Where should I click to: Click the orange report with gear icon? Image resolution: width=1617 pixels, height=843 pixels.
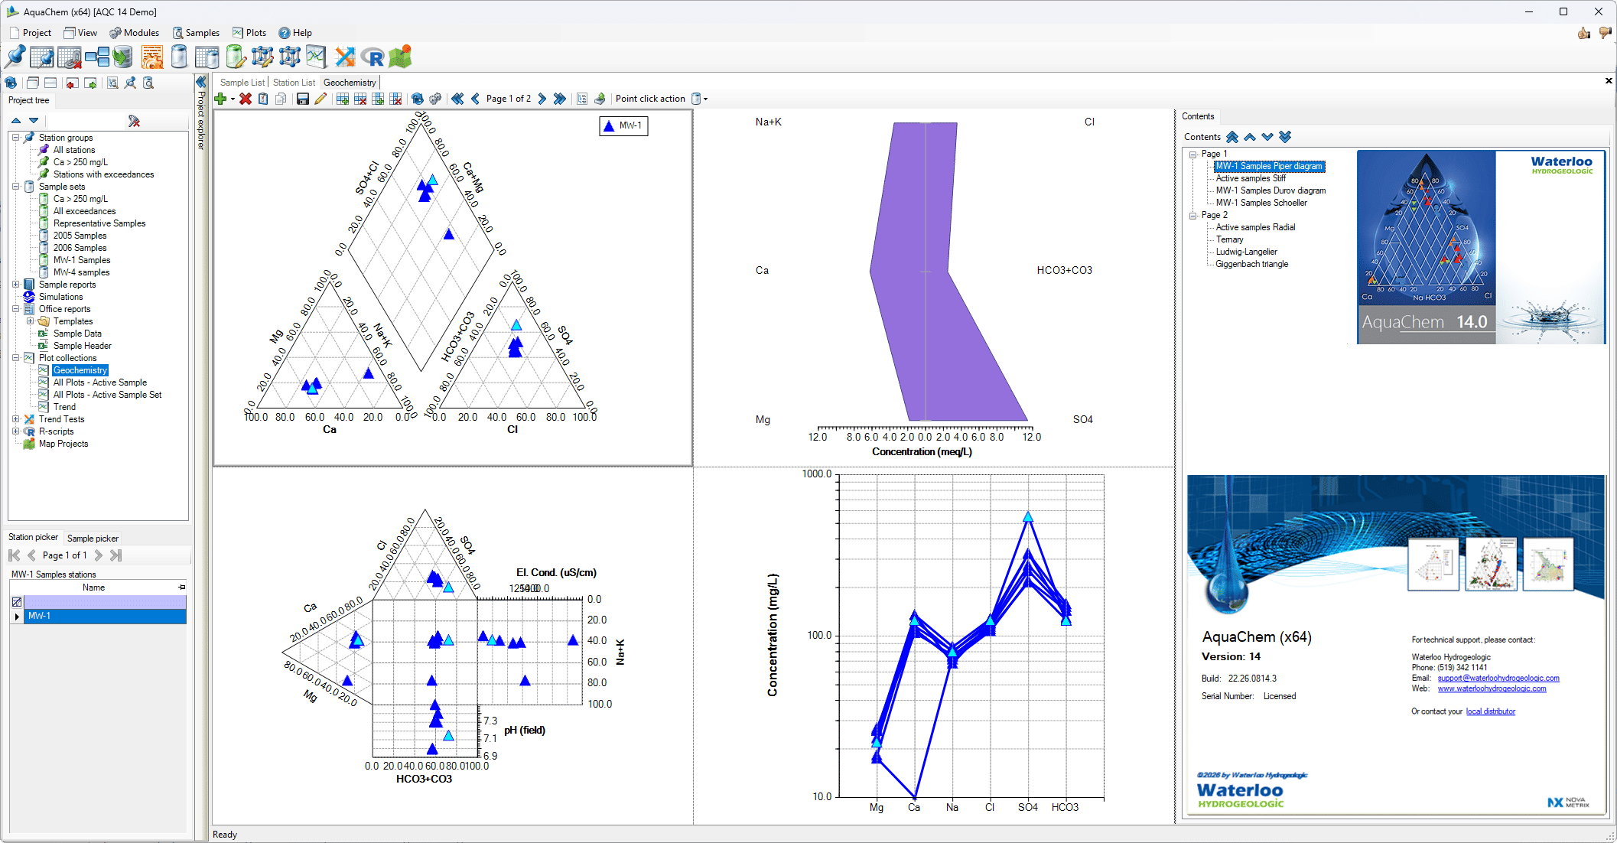[x=152, y=57]
